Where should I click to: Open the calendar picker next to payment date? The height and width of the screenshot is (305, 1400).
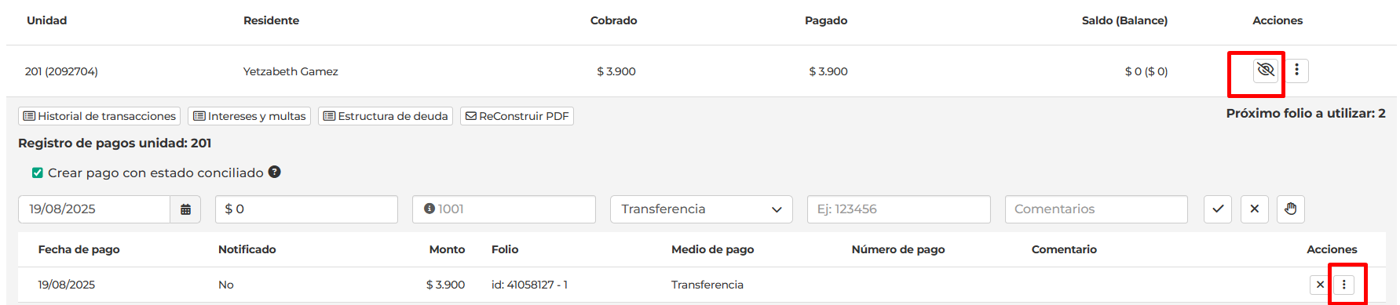(186, 209)
